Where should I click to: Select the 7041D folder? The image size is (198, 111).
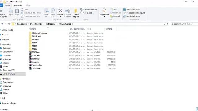pyautogui.click(x=34, y=46)
